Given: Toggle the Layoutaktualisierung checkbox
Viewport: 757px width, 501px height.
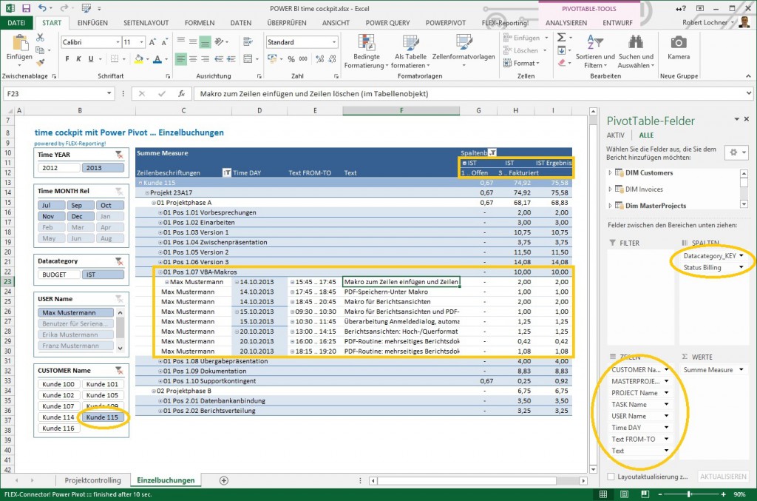Looking at the screenshot, I should coord(611,477).
